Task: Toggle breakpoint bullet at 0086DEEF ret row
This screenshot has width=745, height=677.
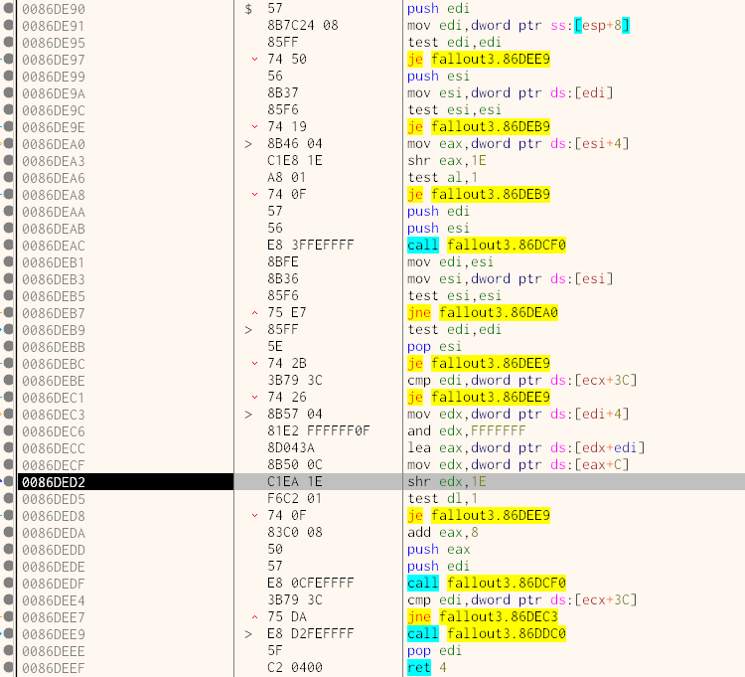Action: pyautogui.click(x=8, y=667)
